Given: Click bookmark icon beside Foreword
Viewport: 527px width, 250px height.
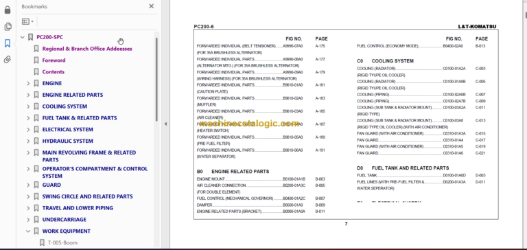Looking at the screenshot, I should point(36,60).
